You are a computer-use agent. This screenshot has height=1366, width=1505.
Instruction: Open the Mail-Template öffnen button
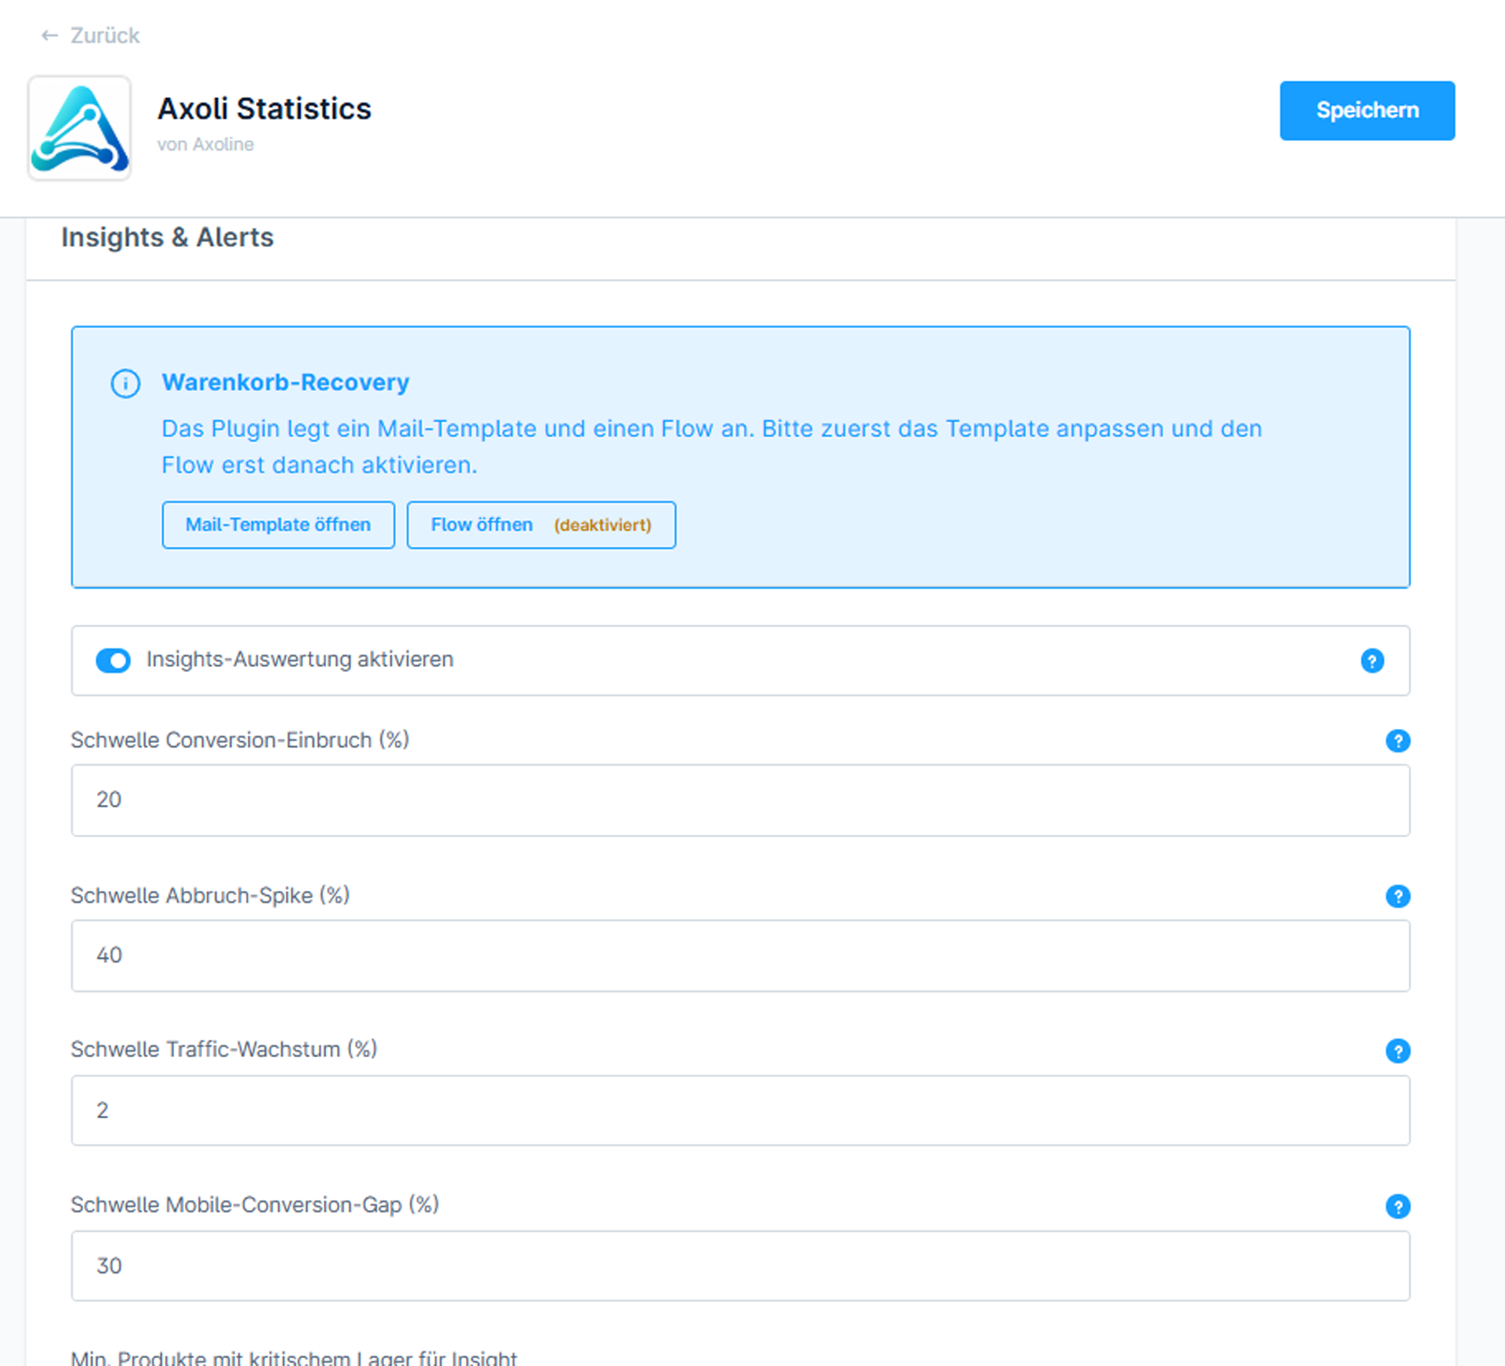[x=278, y=525]
